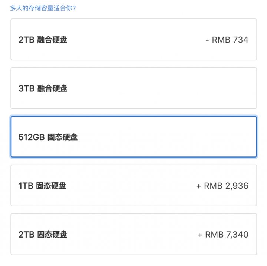Viewport: 267px width, 266px height.
Task: Pick the 1TB 固态硬盘 storage option
Action: tap(133, 186)
